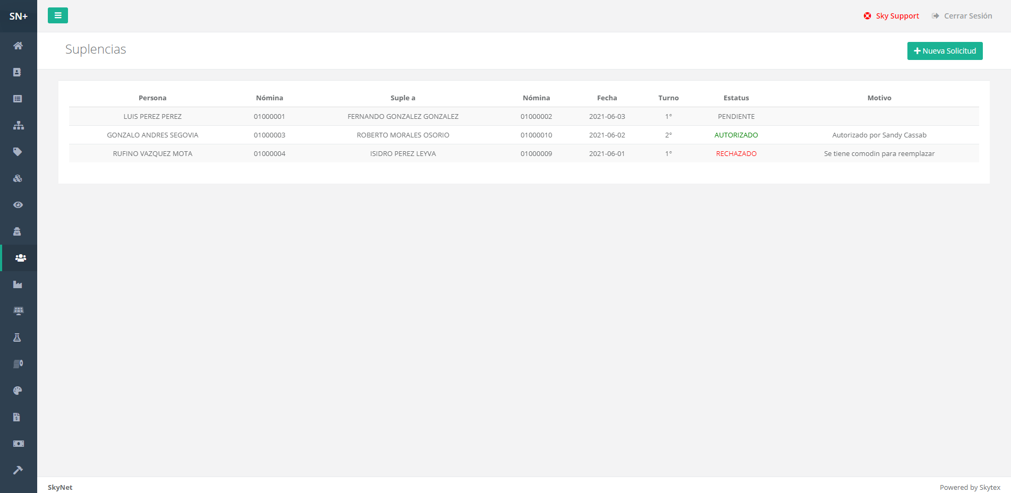Viewport: 1011px width, 493px height.
Task: Click payroll number 01000001
Action: 269,117
